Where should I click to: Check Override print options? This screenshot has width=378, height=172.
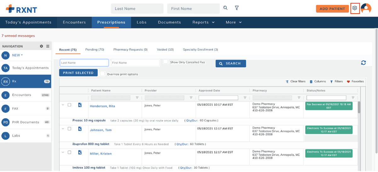click(x=103, y=73)
